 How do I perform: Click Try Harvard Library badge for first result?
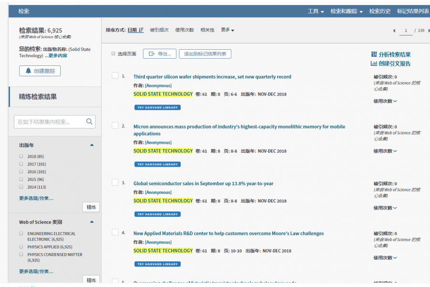click(157, 107)
